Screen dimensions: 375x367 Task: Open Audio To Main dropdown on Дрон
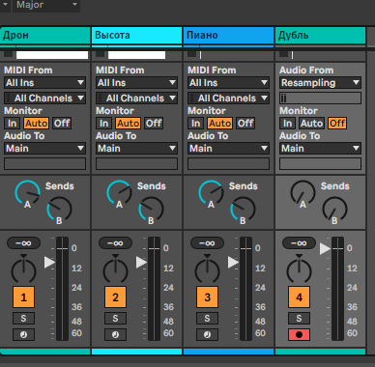44,149
